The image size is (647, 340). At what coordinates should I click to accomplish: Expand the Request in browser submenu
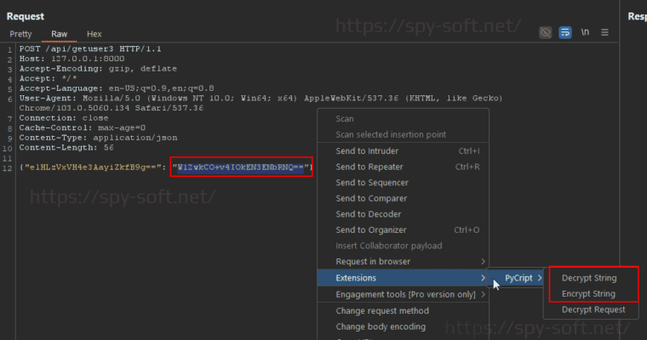pyautogui.click(x=373, y=262)
